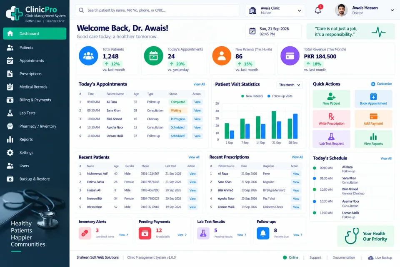View the Inventory Alerts low stock items

pyautogui.click(x=123, y=234)
